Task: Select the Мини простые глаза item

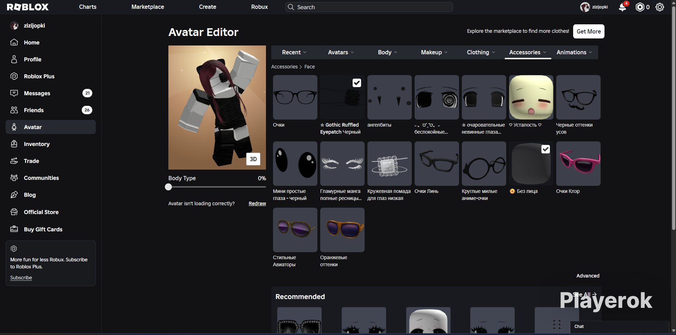Action: (x=295, y=164)
